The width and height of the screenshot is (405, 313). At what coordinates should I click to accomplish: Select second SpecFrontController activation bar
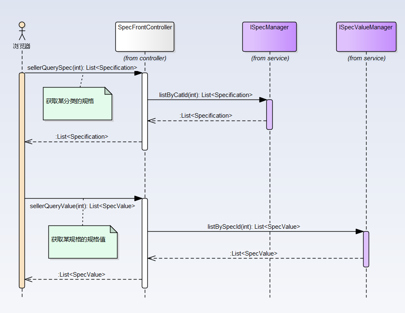click(x=145, y=243)
